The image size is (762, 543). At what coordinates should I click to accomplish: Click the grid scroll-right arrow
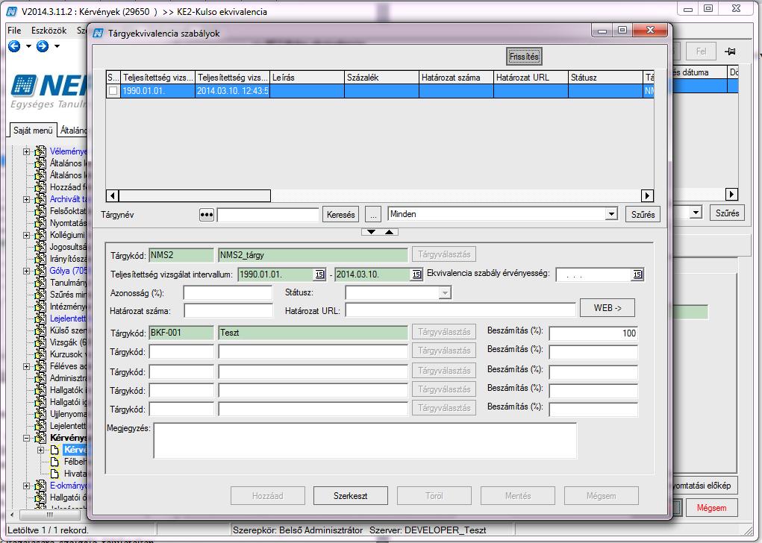tap(647, 195)
